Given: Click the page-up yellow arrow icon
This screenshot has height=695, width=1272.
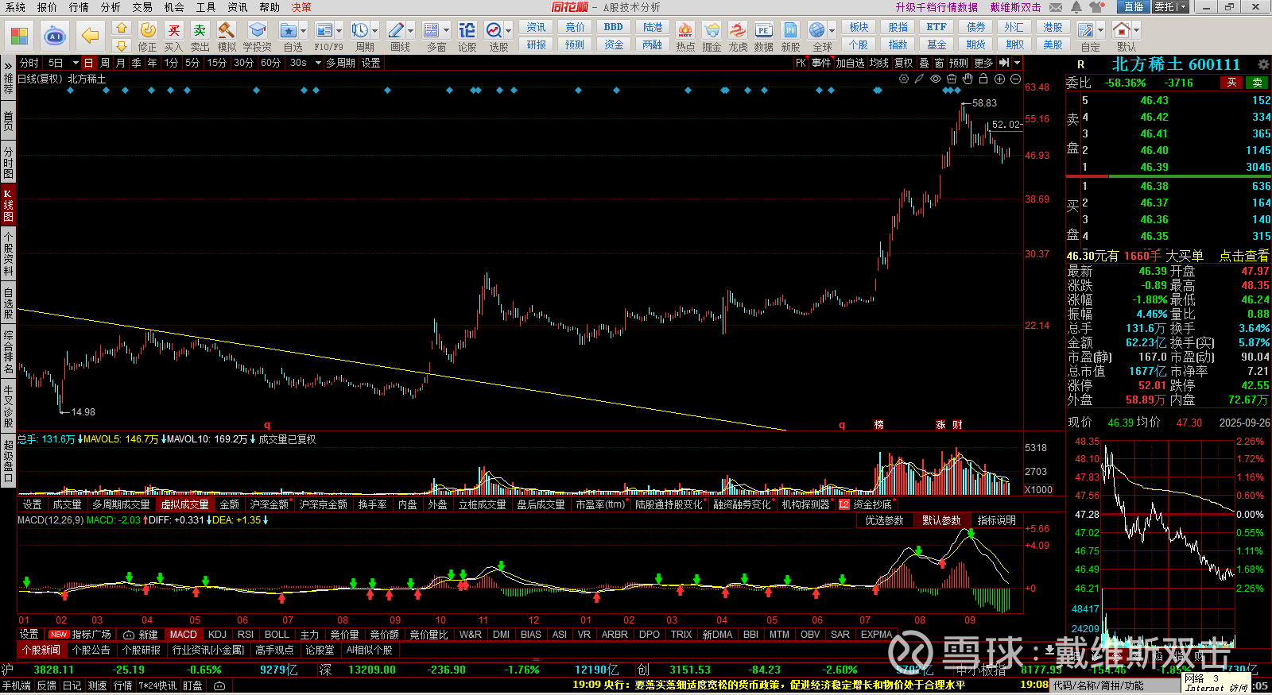Looking at the screenshot, I should [x=122, y=28].
